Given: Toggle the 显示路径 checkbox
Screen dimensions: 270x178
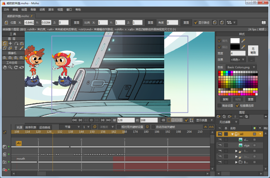Looking at the screenshot, I should point(195,22).
